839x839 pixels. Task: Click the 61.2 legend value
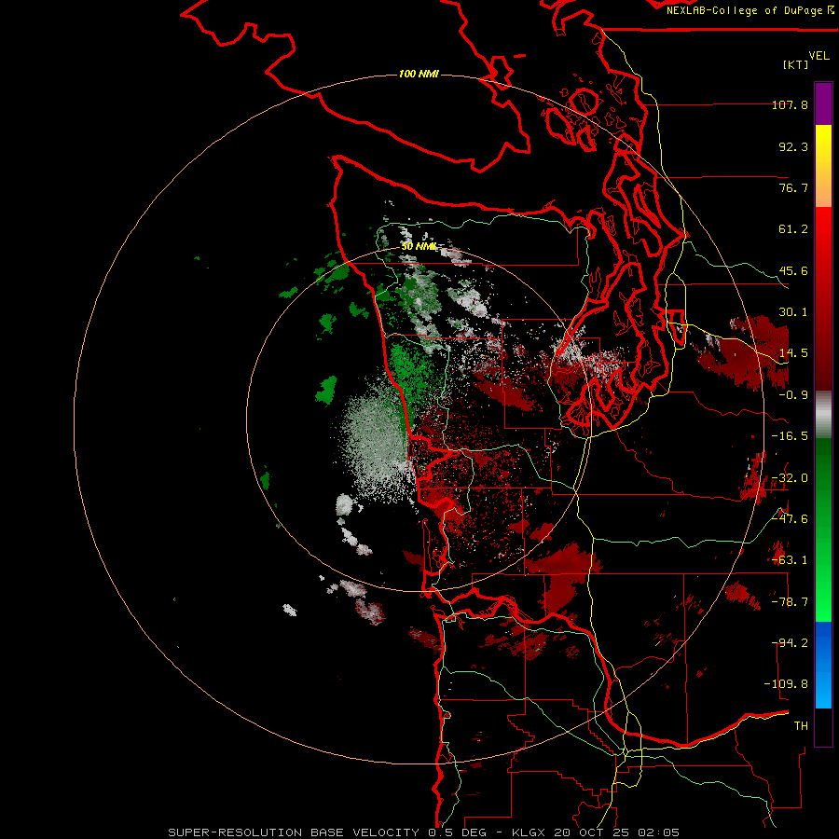(793, 229)
